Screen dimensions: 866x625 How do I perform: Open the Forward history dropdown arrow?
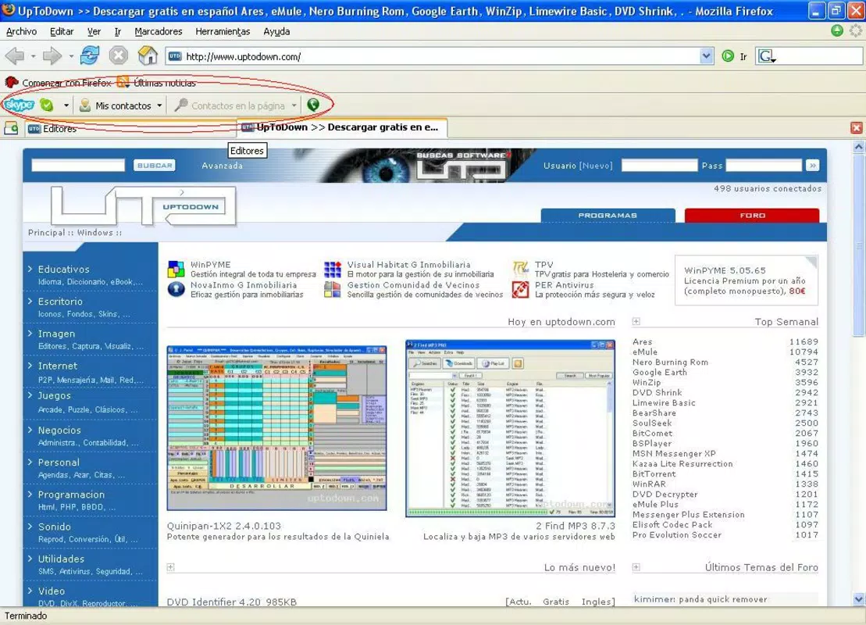tap(71, 55)
